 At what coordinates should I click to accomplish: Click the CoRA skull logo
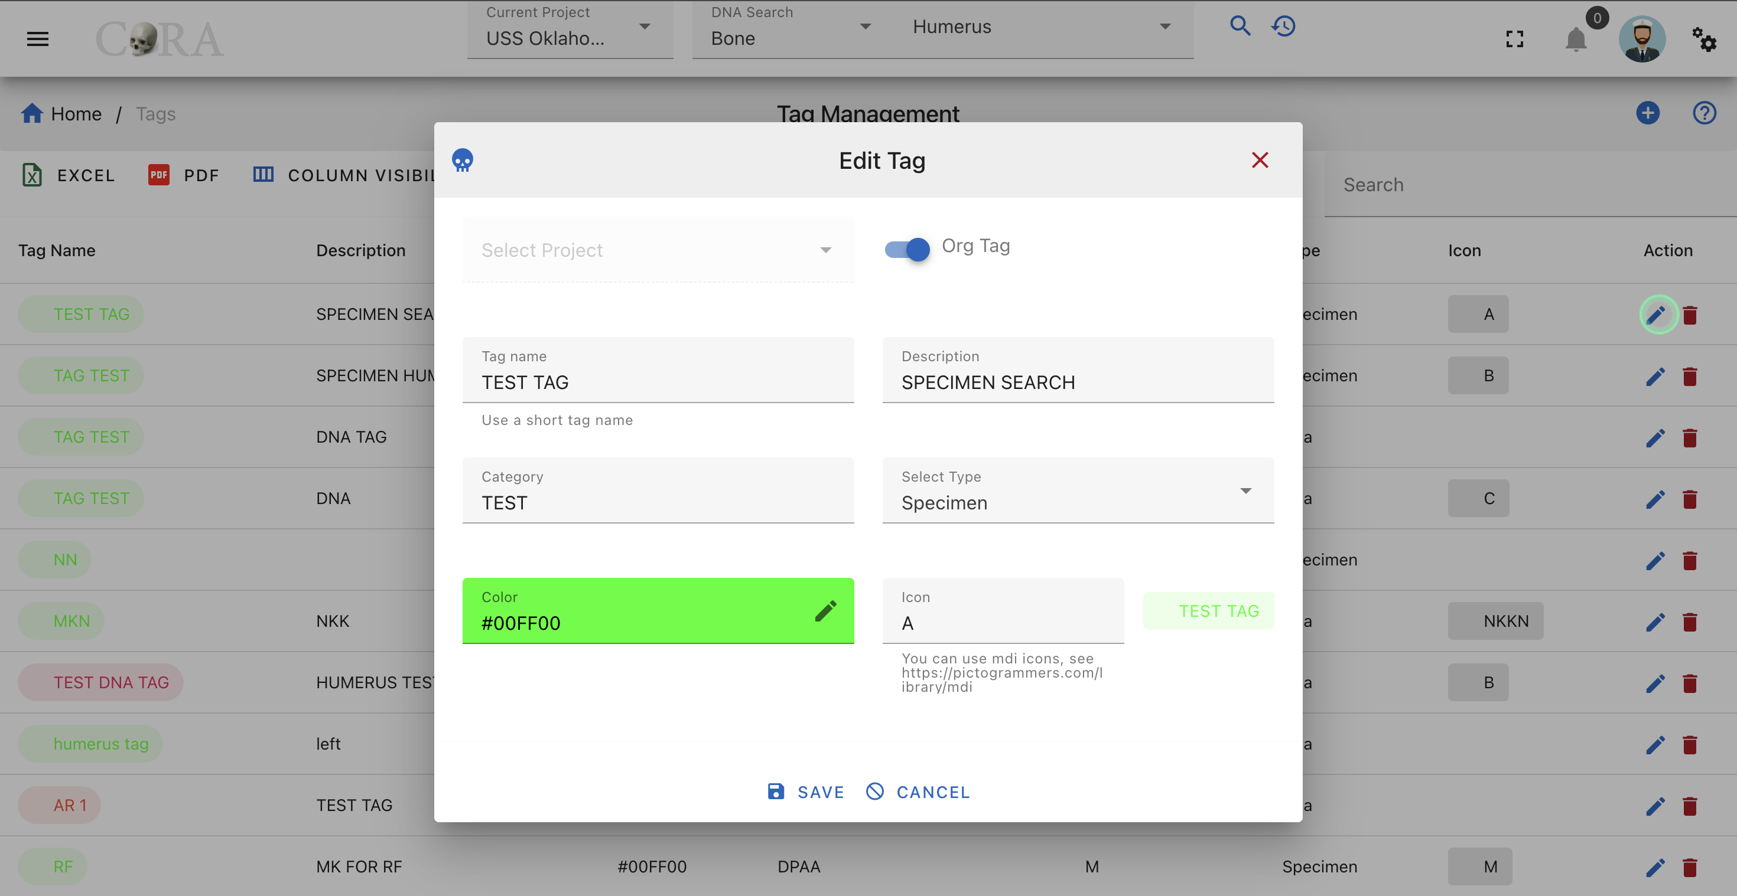tap(159, 39)
